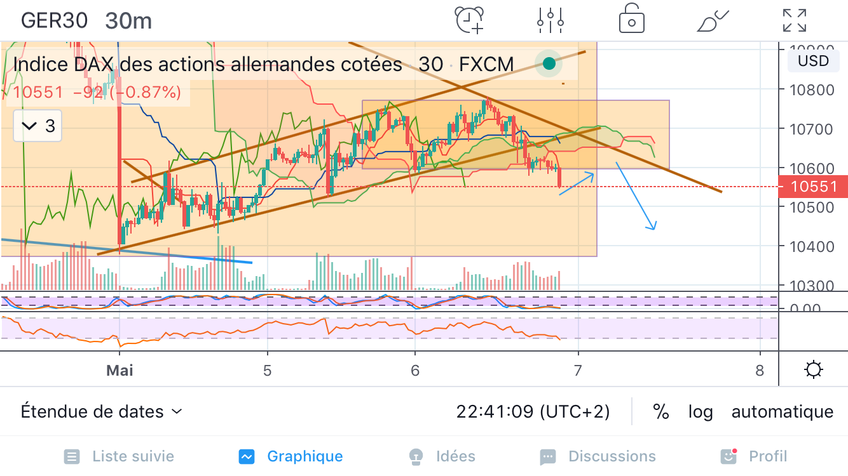Click the 10500 price scale label
This screenshot has height=476, width=848.
[x=812, y=208]
